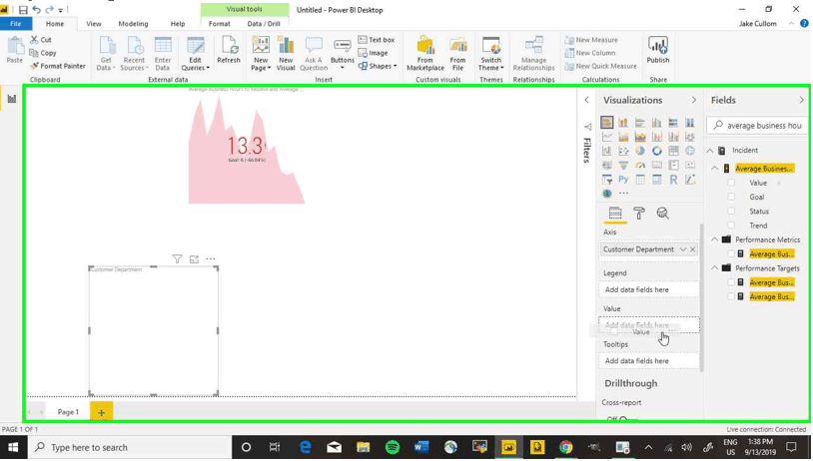The width and height of the screenshot is (813, 461).
Task: Collapse the Performance Metrics folder
Action: 714,239
